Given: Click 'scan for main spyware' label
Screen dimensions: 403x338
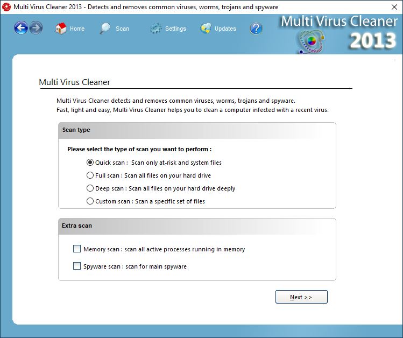Looking at the screenshot, I should pos(156,266).
